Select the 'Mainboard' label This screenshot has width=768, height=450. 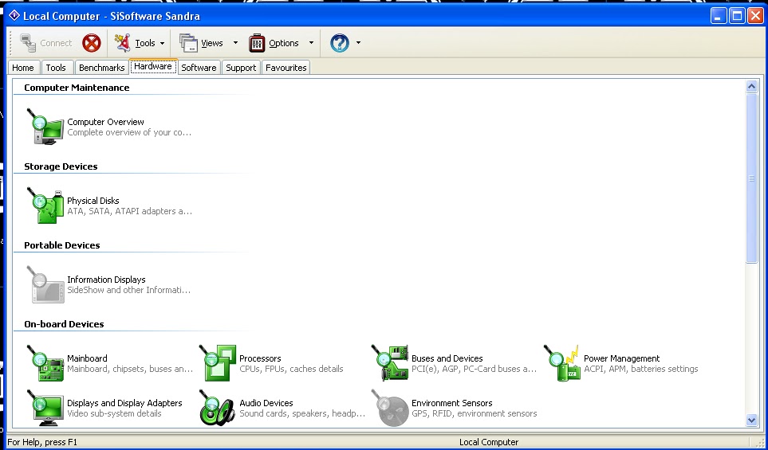(x=87, y=358)
